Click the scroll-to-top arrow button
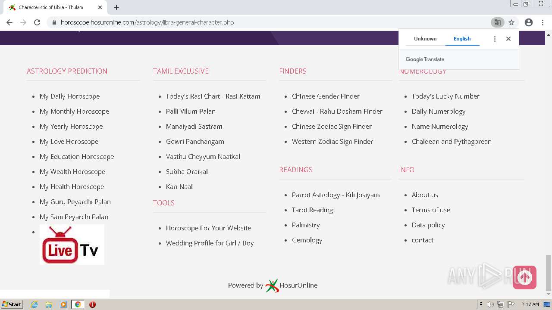 click(524, 277)
